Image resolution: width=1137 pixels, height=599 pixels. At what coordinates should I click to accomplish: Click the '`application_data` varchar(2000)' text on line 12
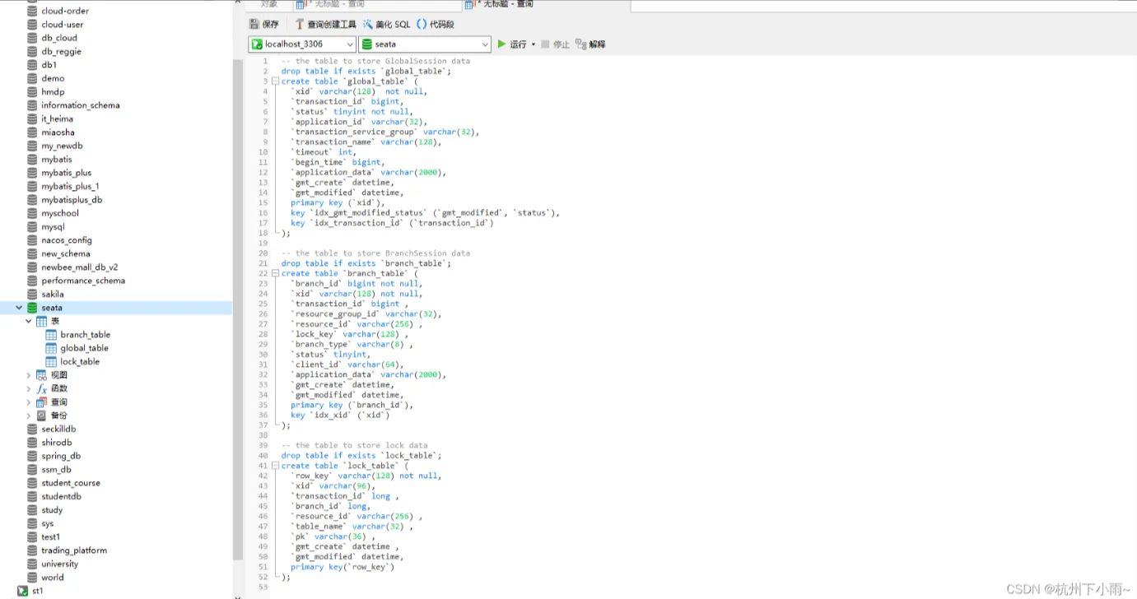tap(367, 173)
